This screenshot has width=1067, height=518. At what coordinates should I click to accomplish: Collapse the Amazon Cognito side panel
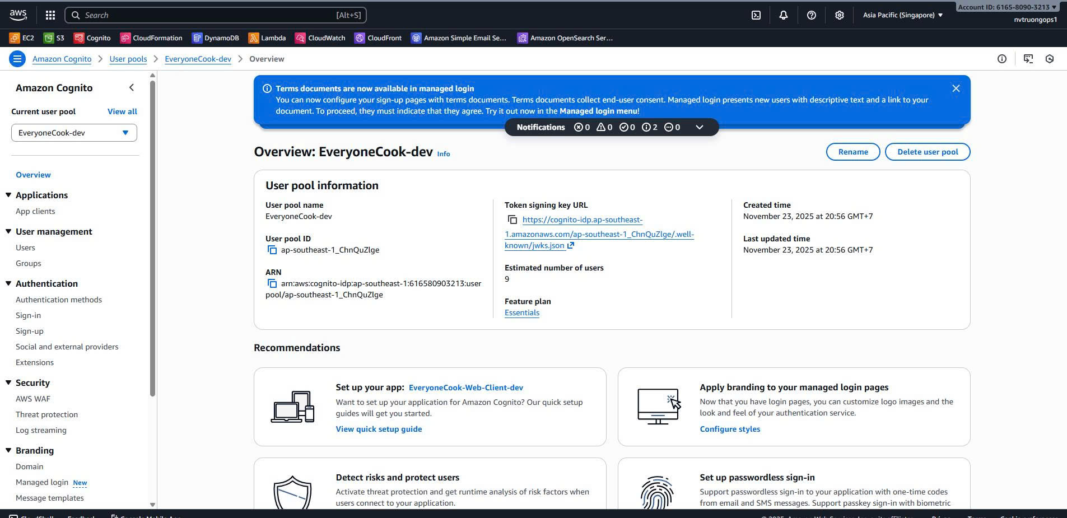click(132, 87)
